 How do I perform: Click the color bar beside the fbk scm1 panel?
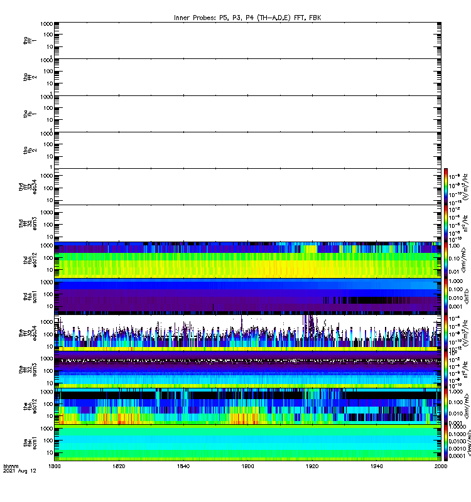[x=446, y=443]
